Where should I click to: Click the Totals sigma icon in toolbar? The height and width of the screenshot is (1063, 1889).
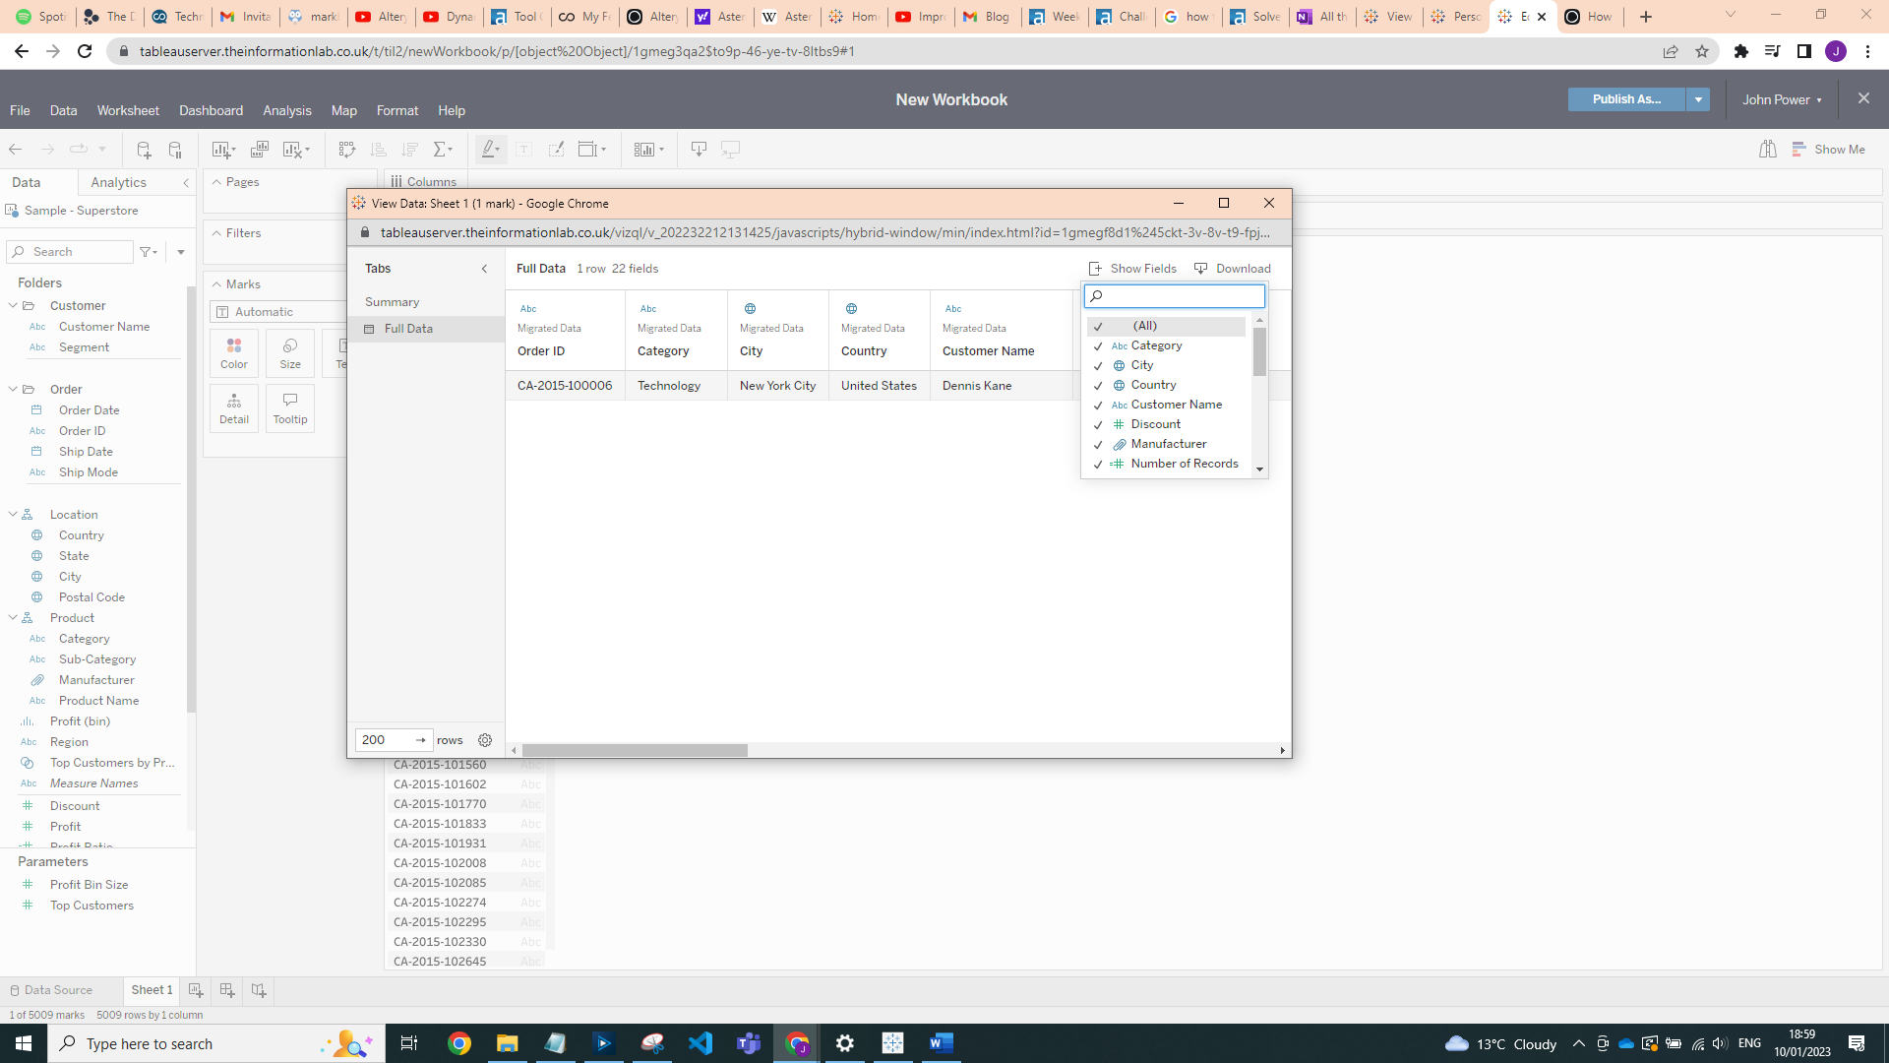pos(443,150)
